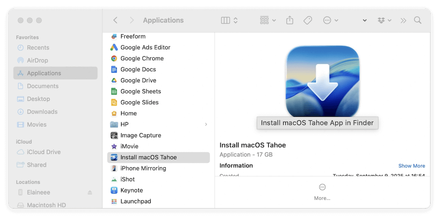The width and height of the screenshot is (439, 217).
Task: Select Macintosh HD in the sidebar
Action: pos(55,205)
